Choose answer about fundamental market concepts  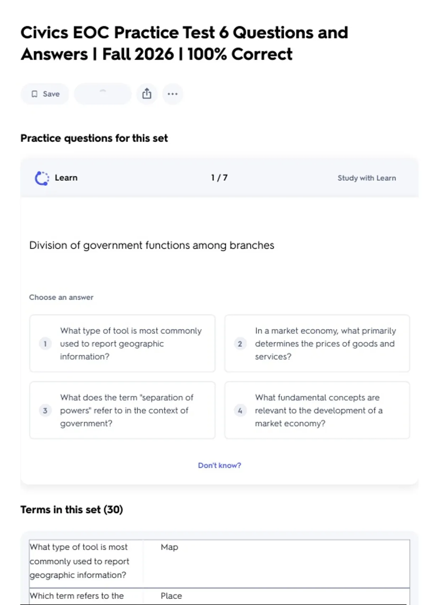pyautogui.click(x=318, y=410)
